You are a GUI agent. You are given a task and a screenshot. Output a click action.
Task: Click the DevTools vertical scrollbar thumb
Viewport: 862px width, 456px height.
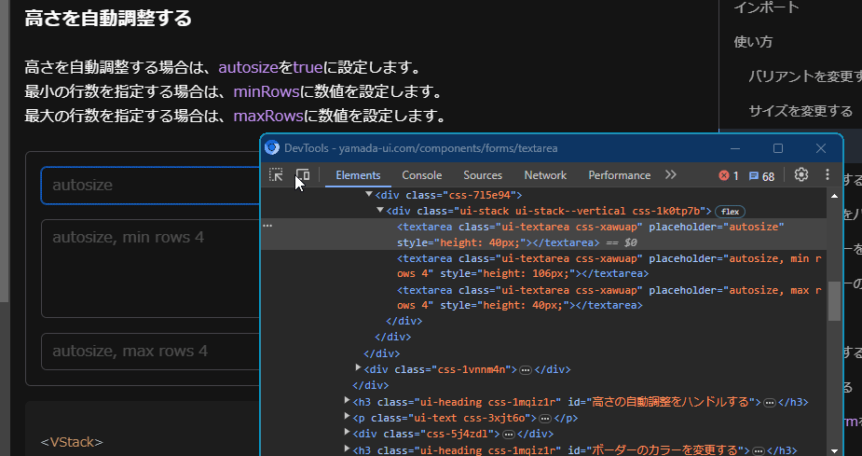[834, 300]
